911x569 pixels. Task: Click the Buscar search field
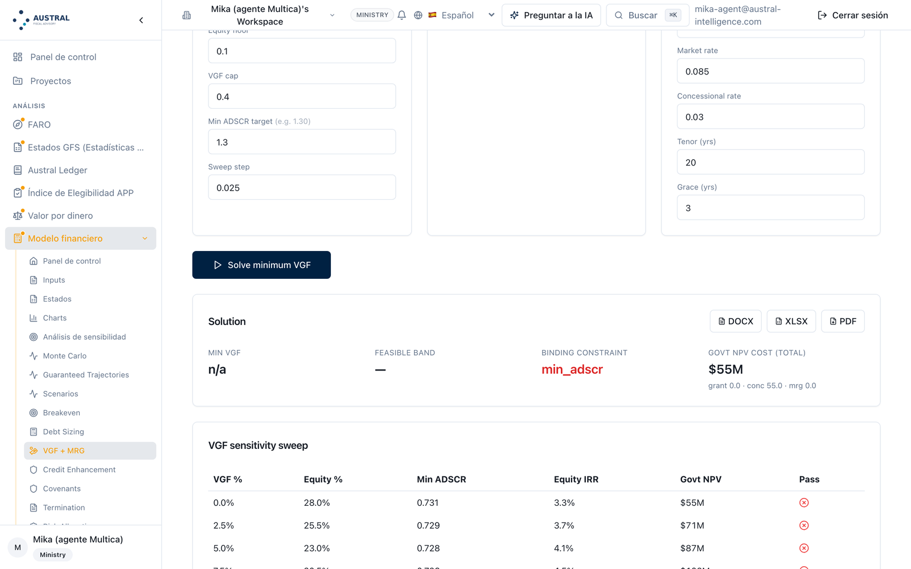pos(647,15)
